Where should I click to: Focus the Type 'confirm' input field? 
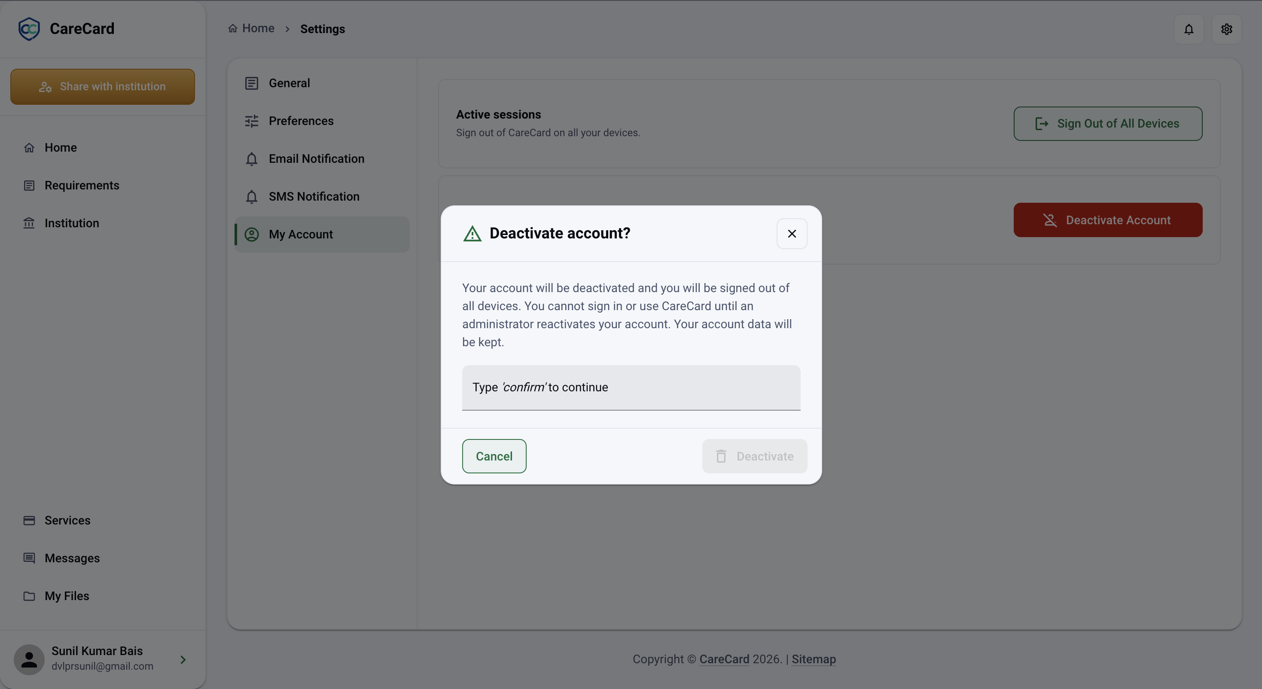pyautogui.click(x=631, y=387)
